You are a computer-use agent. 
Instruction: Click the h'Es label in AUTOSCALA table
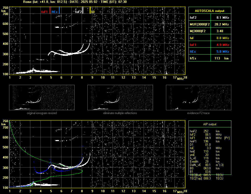point(193,58)
